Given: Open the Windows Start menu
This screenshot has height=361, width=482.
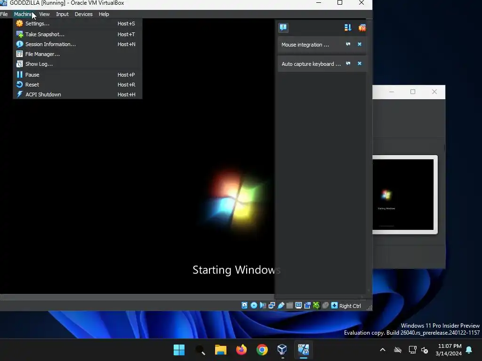Looking at the screenshot, I should pyautogui.click(x=179, y=350).
